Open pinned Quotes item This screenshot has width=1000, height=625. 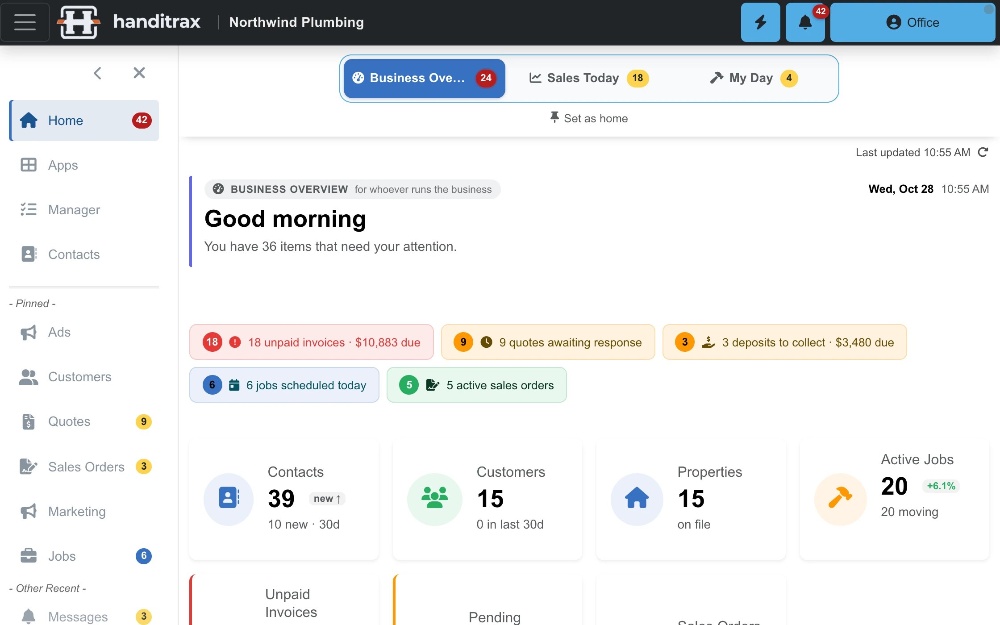coord(84,421)
